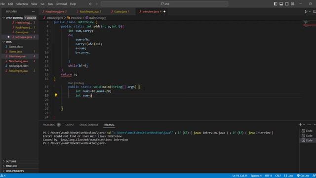Screen dimensions: 316x178
Task: Open the File menu
Action: (2, 4)
